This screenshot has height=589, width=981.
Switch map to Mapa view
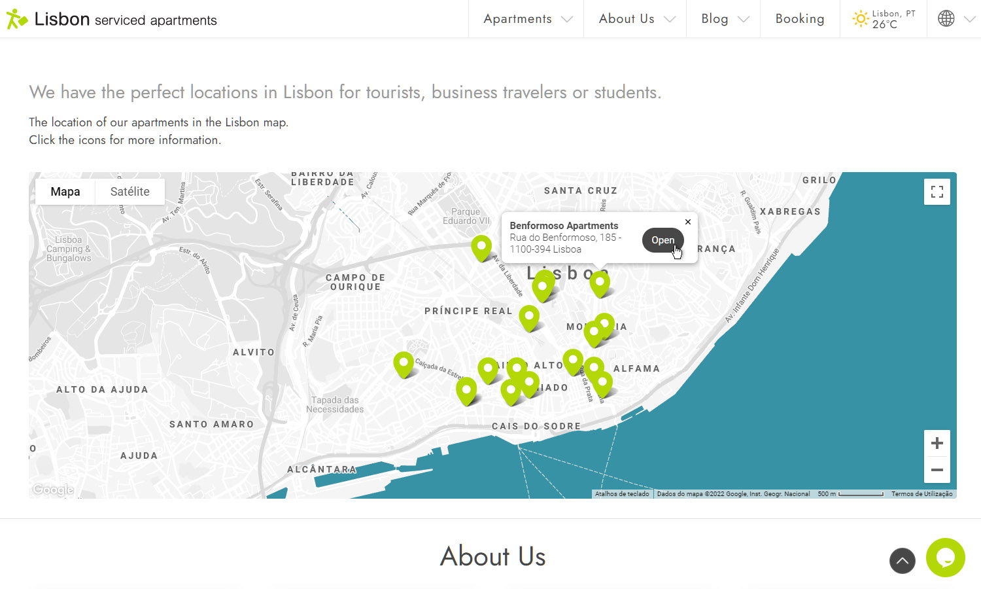(65, 192)
